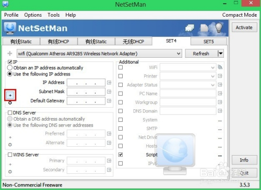Get current value icon beside Preferred DNS

pos(109,134)
